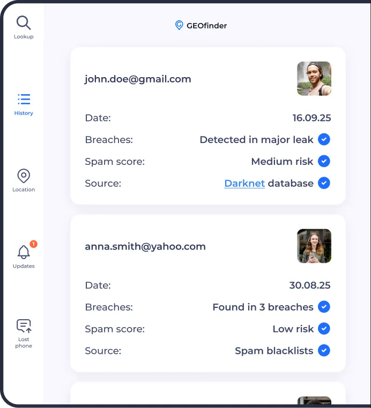Click the Date label in anna.smith card

[x=98, y=285]
